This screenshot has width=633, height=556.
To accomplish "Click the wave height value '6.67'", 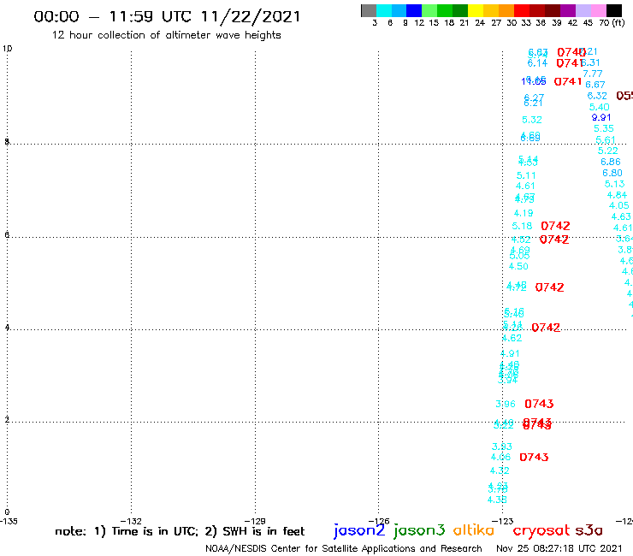I will tap(595, 85).
